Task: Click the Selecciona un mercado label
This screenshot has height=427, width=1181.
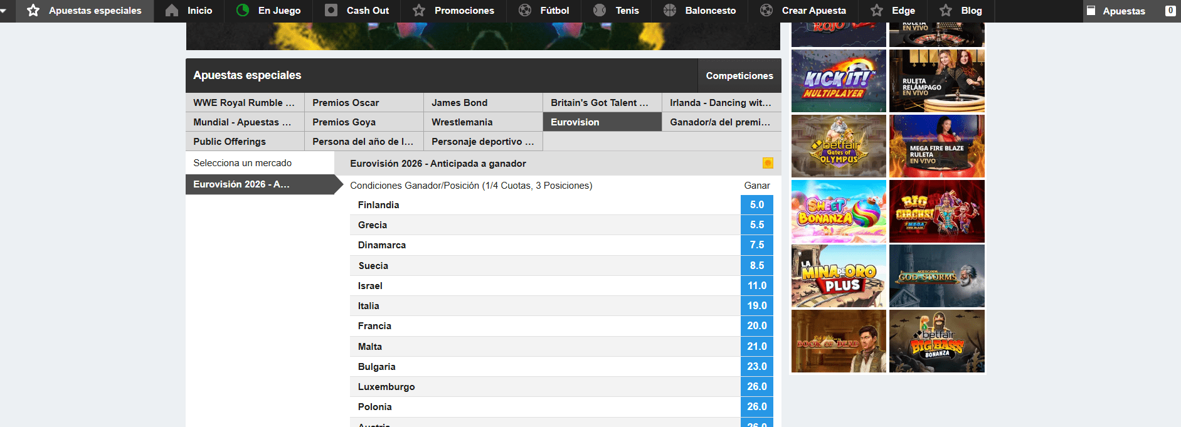Action: pos(242,163)
